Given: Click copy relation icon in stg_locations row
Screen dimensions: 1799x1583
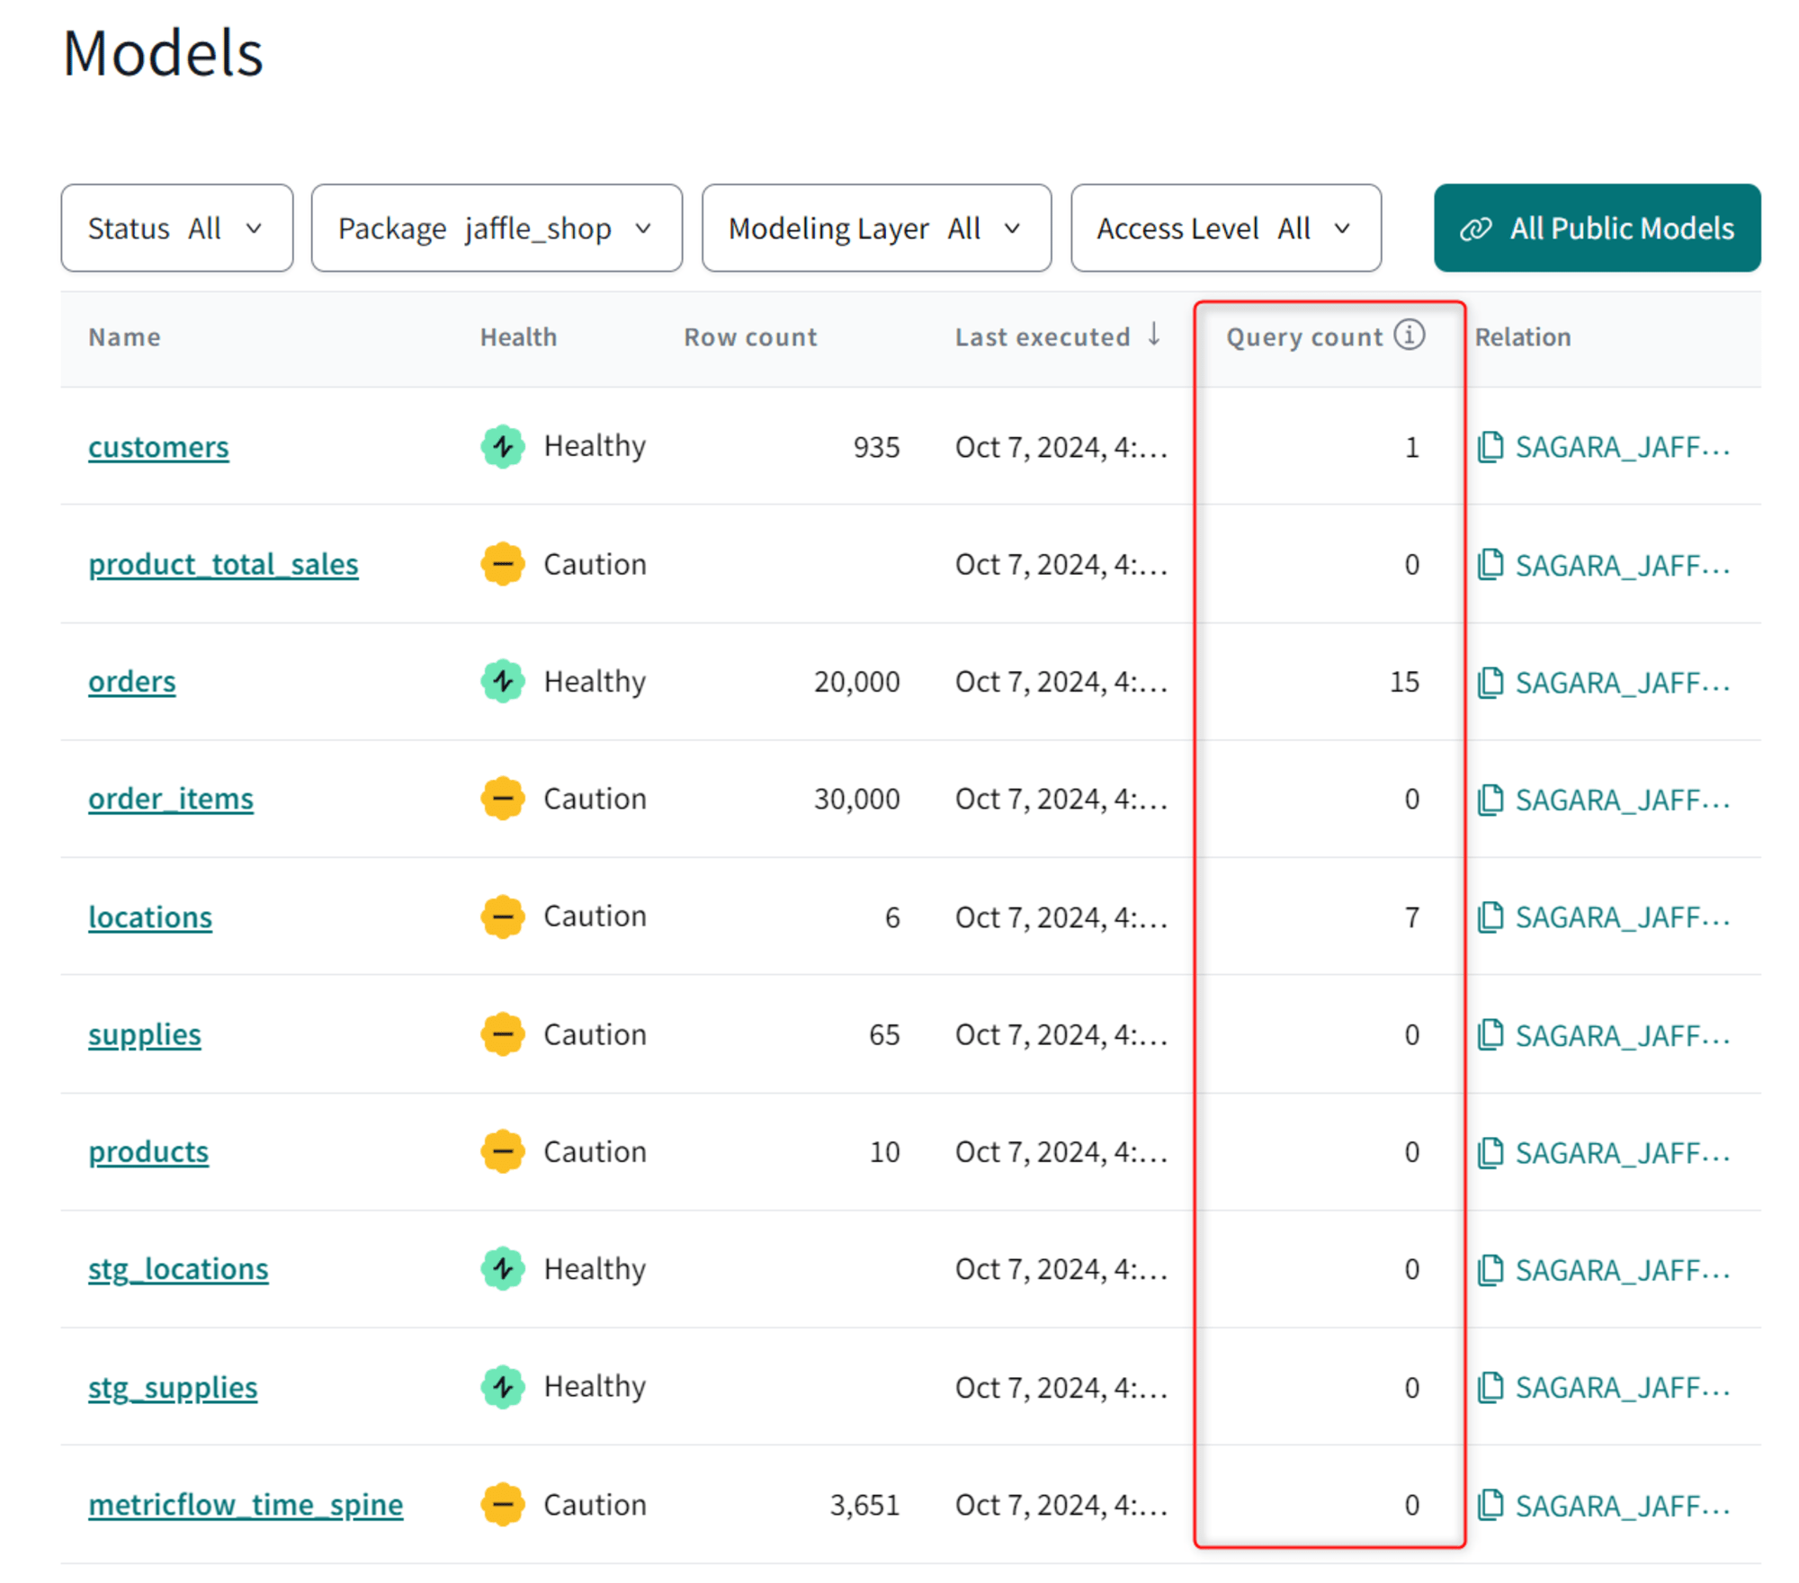Looking at the screenshot, I should tap(1490, 1270).
